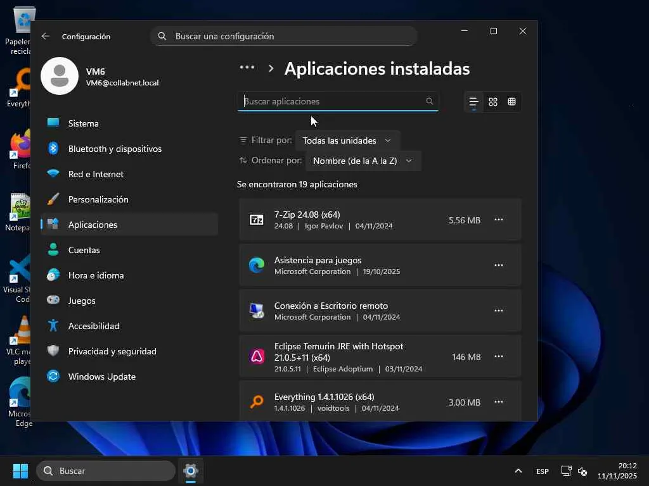Click the Notepad++ desktop shortcut
This screenshot has height=486, width=649.
click(x=18, y=213)
